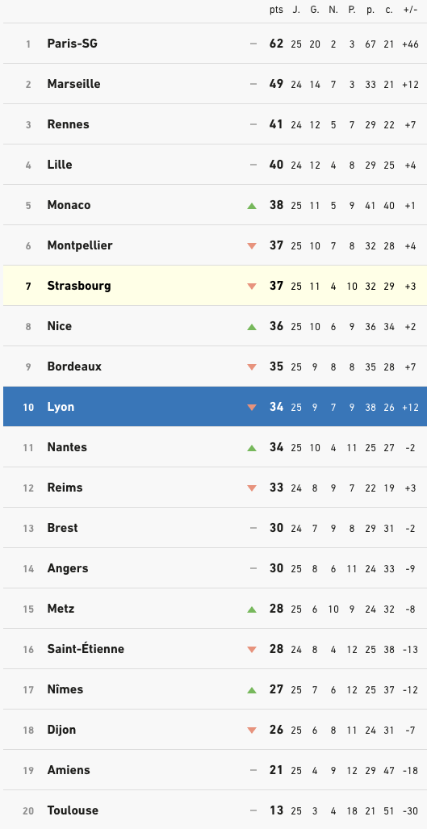This screenshot has height=829, width=427.
Task: Open the Paris-SG team link
Action: click(x=73, y=44)
